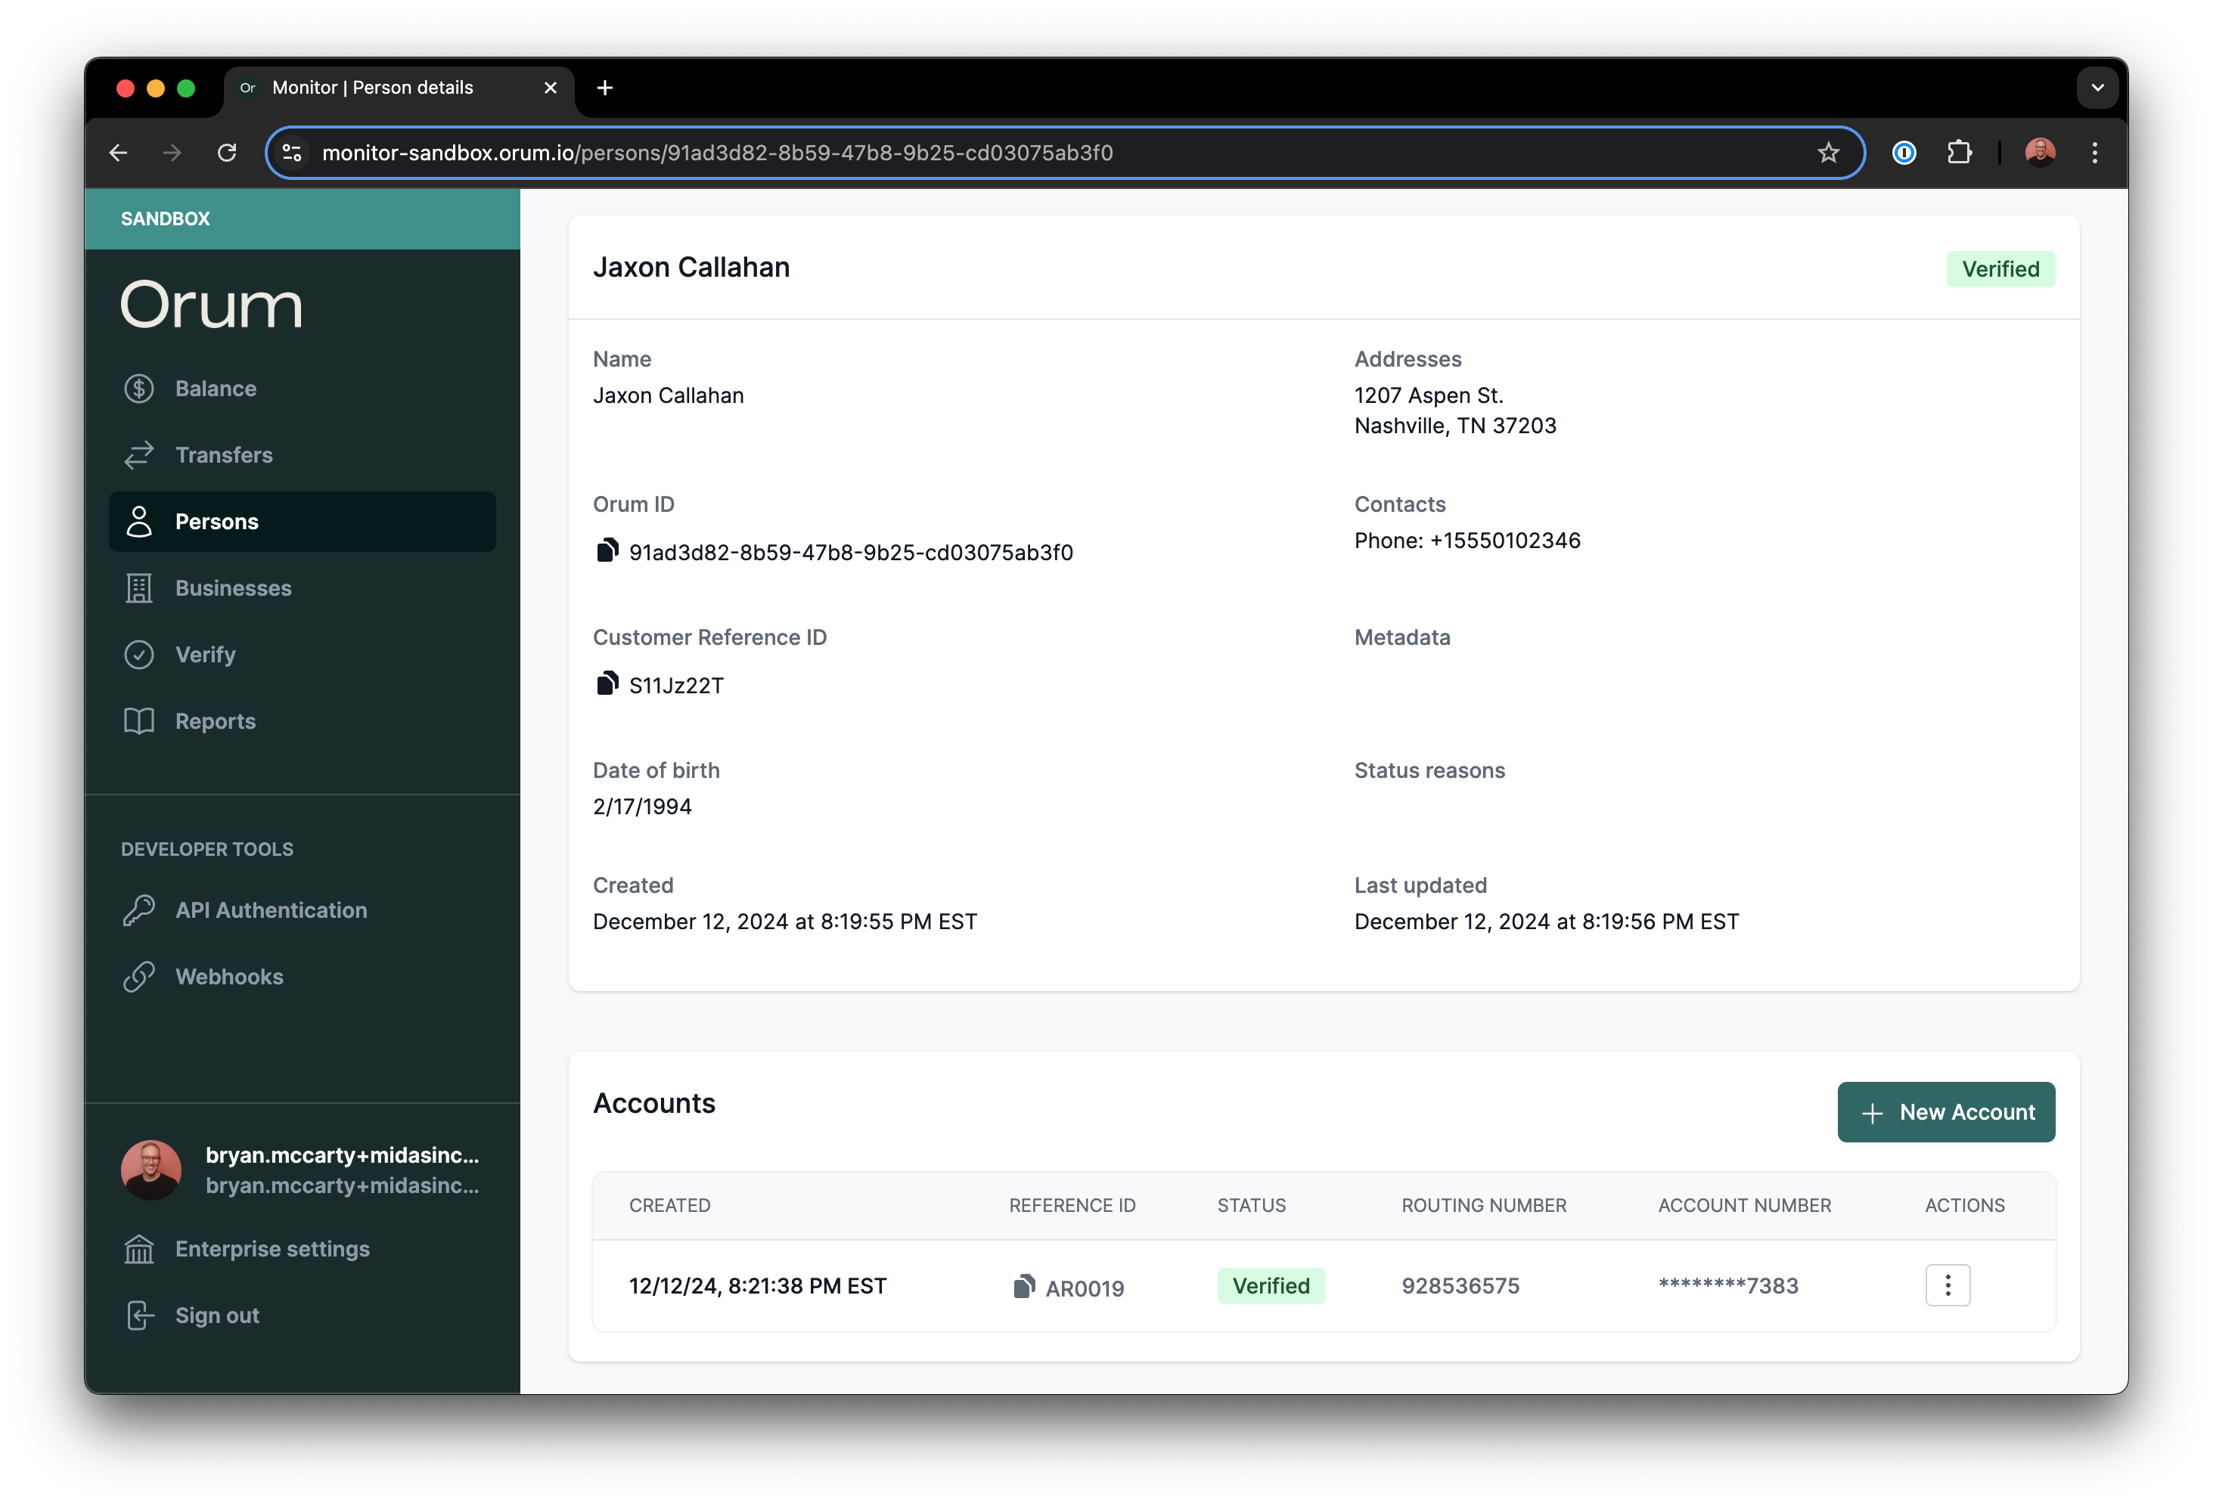Screen dimensions: 2213x1506
Task: Bookmark this page with the star icon
Action: click(x=1827, y=152)
